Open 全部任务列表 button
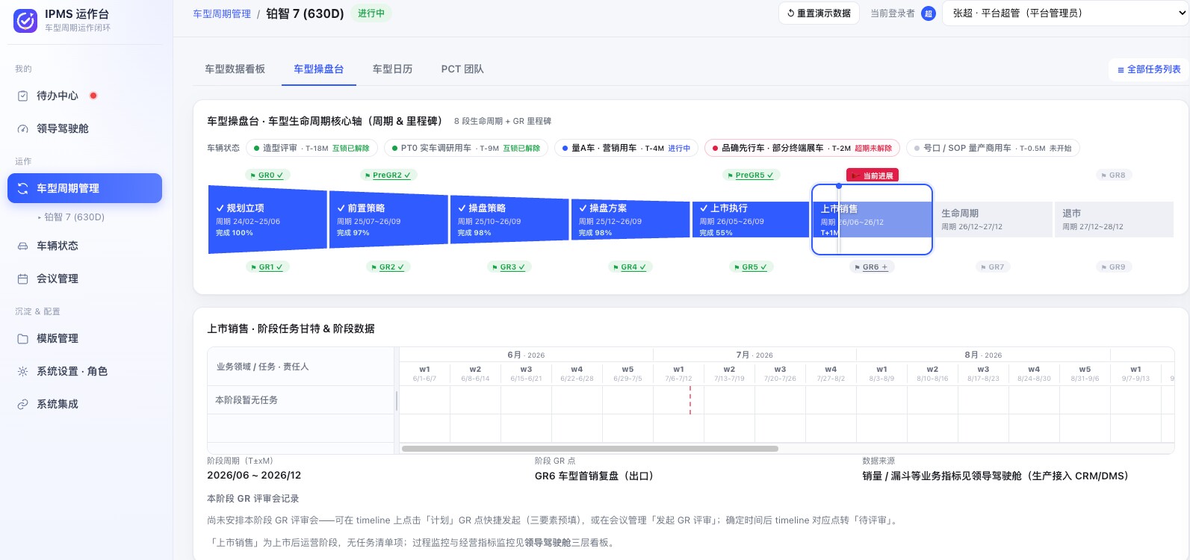This screenshot has height=560, width=1190. [1149, 69]
